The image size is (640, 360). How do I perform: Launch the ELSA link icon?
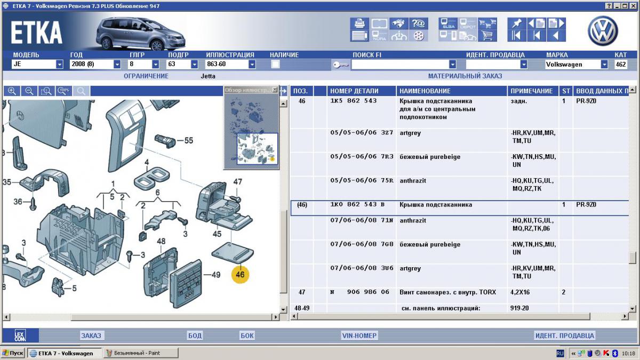coord(448,23)
